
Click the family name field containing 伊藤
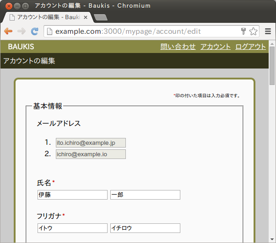(72, 195)
